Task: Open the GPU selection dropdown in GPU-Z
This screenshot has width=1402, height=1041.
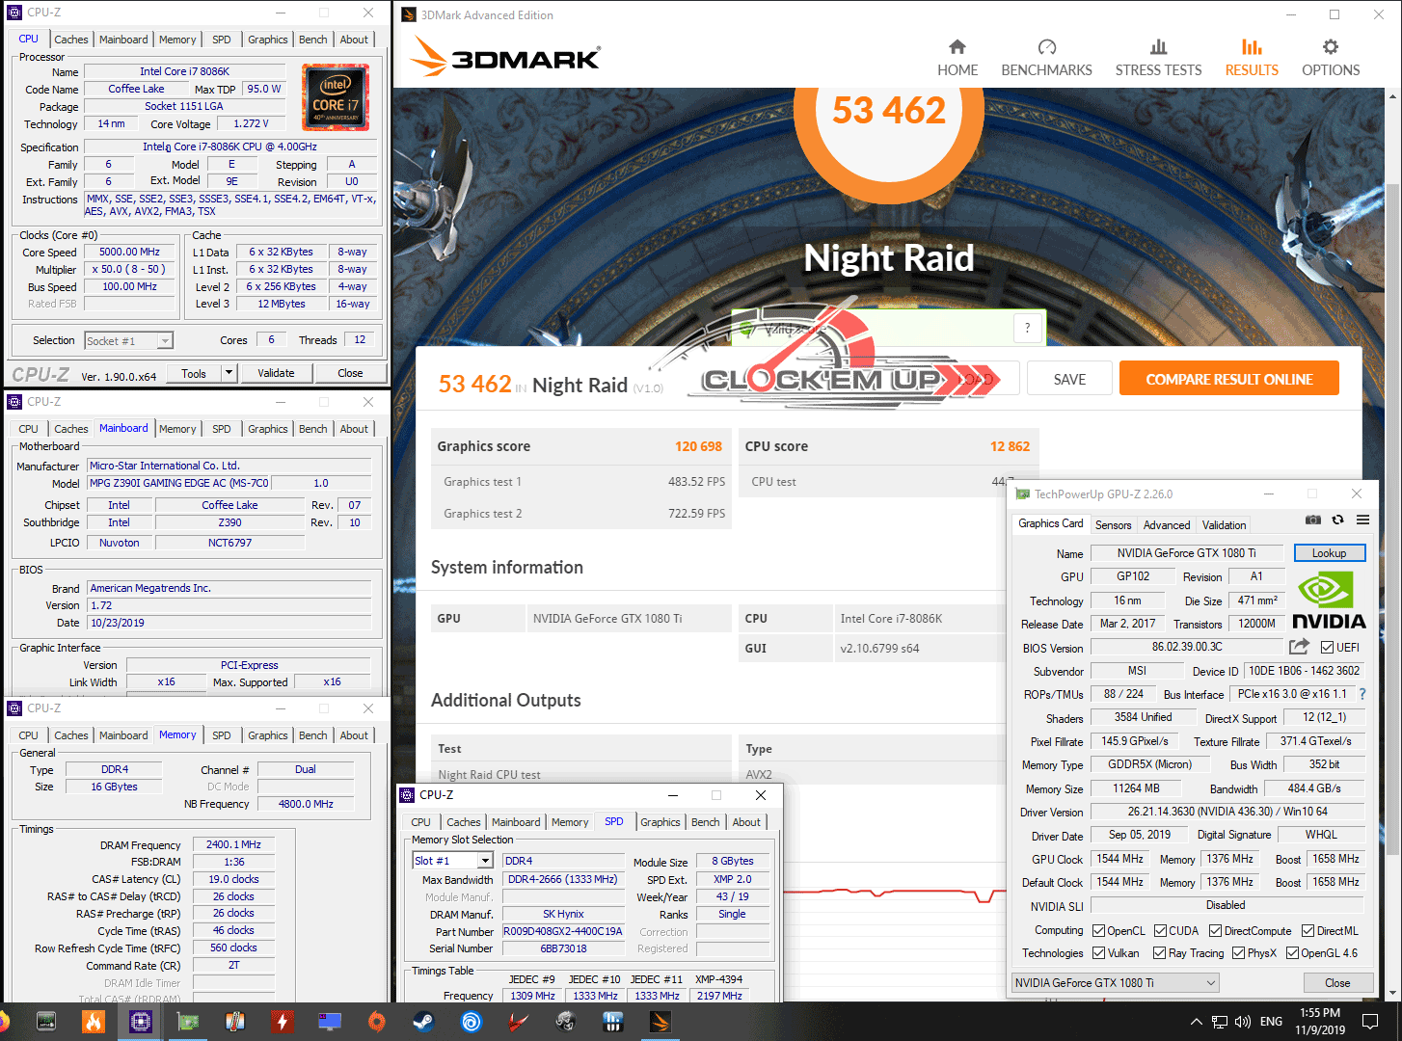Action: (1115, 983)
